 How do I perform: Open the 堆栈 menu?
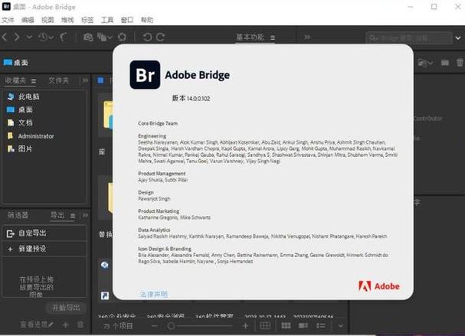(x=67, y=20)
